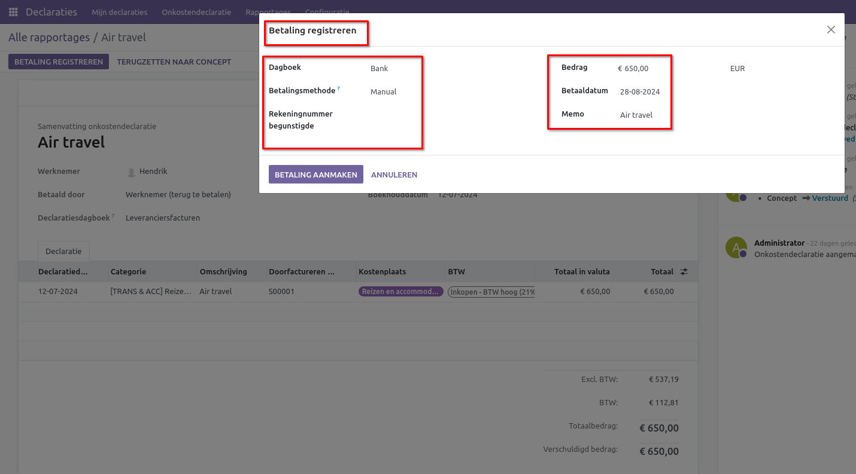Open the Betaaldatum date field

pos(664,92)
